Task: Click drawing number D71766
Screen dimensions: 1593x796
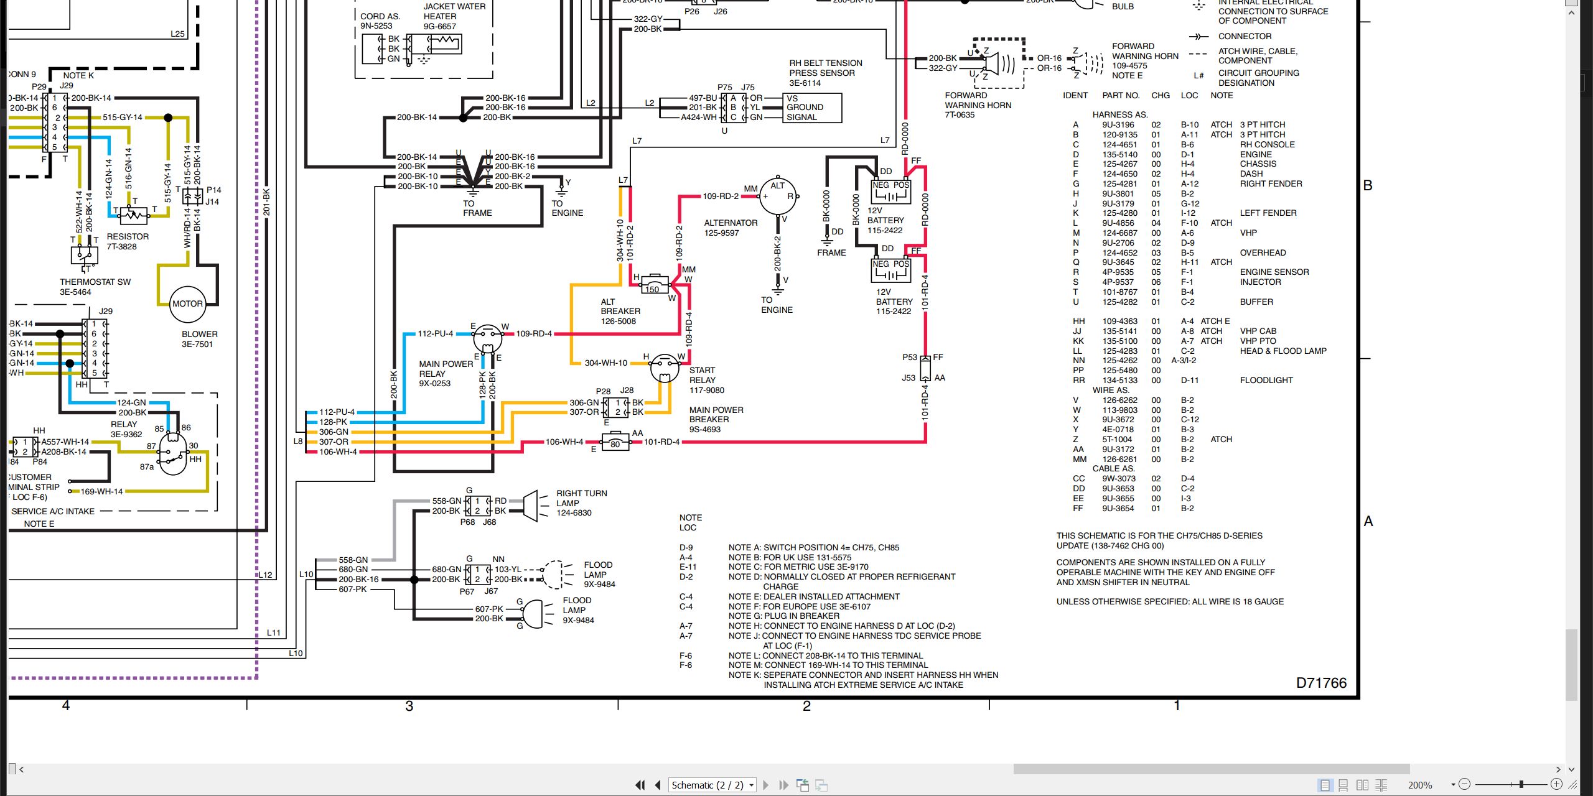Action: [x=1321, y=683]
